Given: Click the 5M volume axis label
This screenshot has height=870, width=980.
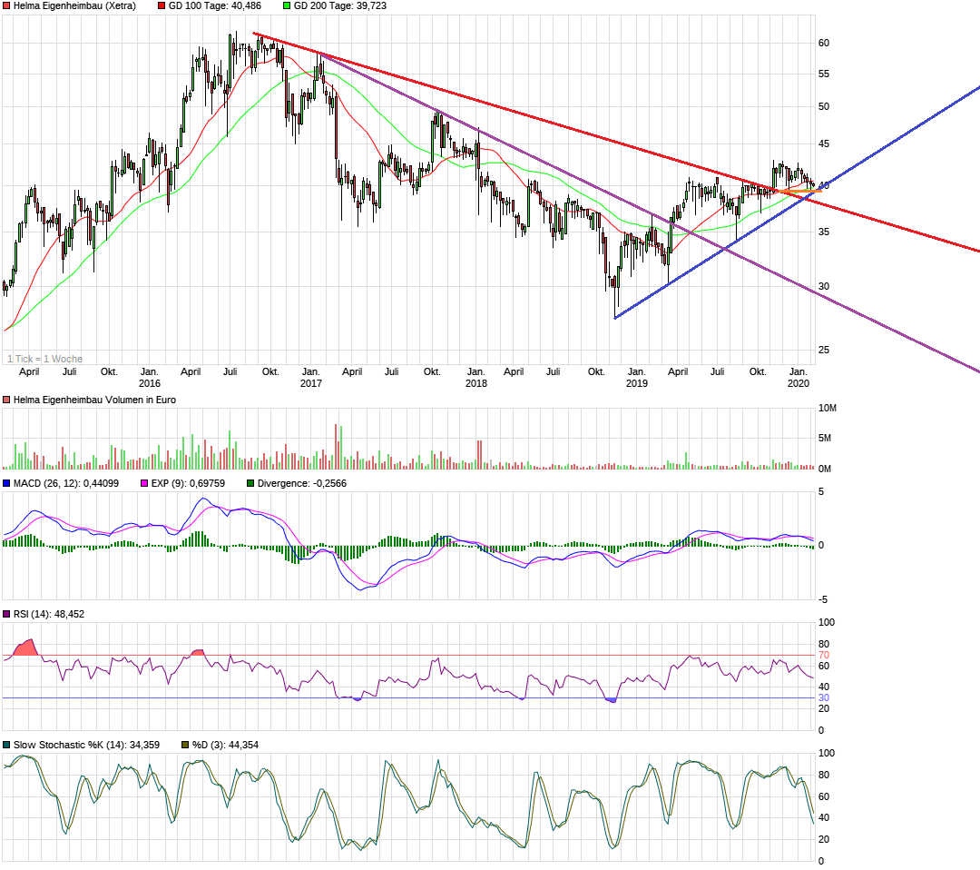Looking at the screenshot, I should [825, 439].
